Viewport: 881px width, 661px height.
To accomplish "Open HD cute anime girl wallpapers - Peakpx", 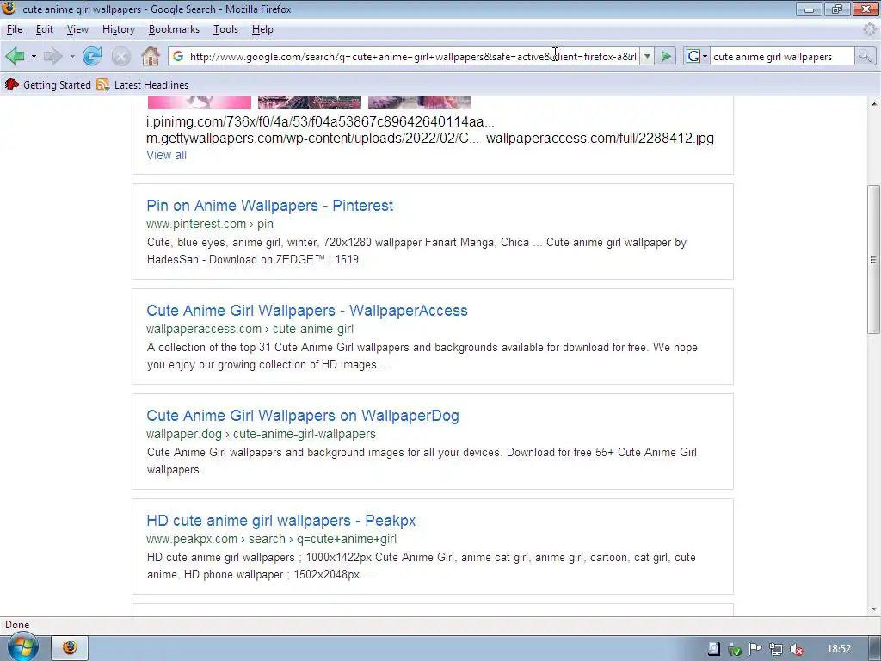I will (281, 521).
